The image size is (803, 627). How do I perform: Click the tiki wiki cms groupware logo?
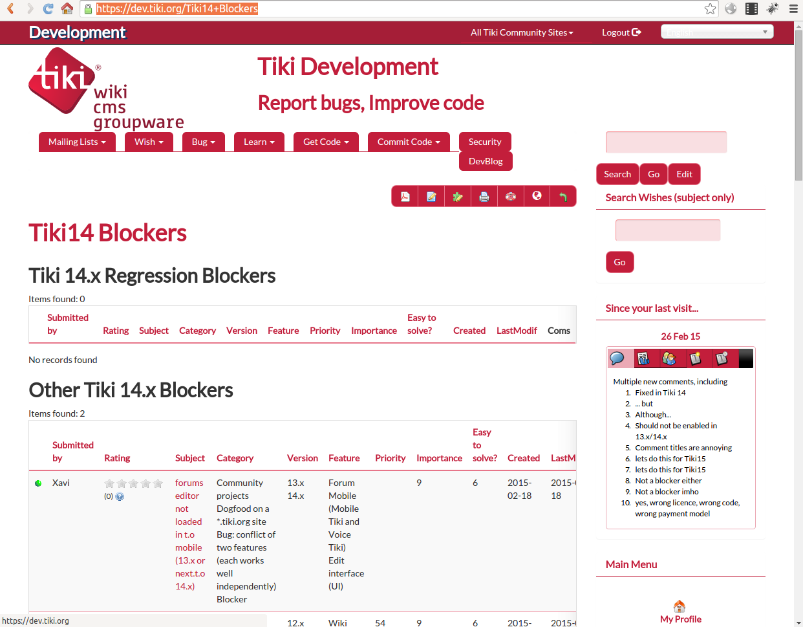click(106, 89)
